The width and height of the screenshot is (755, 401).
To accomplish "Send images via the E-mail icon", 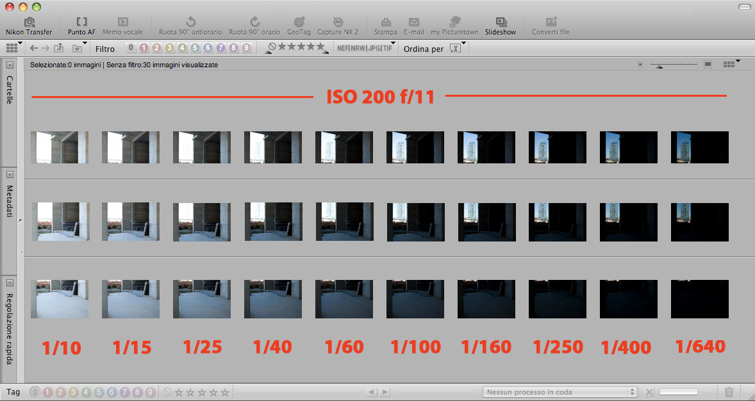I will pos(413,26).
